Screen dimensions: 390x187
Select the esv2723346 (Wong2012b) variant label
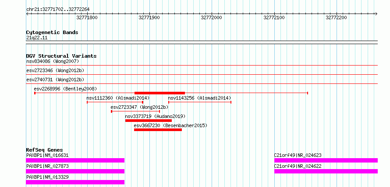click(55, 70)
